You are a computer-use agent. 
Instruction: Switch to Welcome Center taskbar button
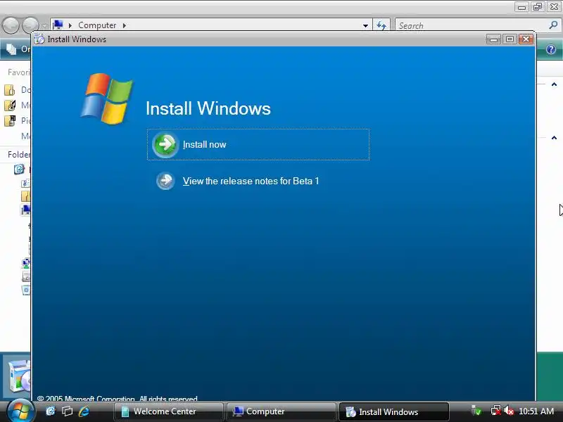pos(168,411)
